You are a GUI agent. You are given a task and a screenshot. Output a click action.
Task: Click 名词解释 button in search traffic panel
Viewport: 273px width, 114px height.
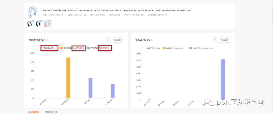pyautogui.click(x=118, y=40)
